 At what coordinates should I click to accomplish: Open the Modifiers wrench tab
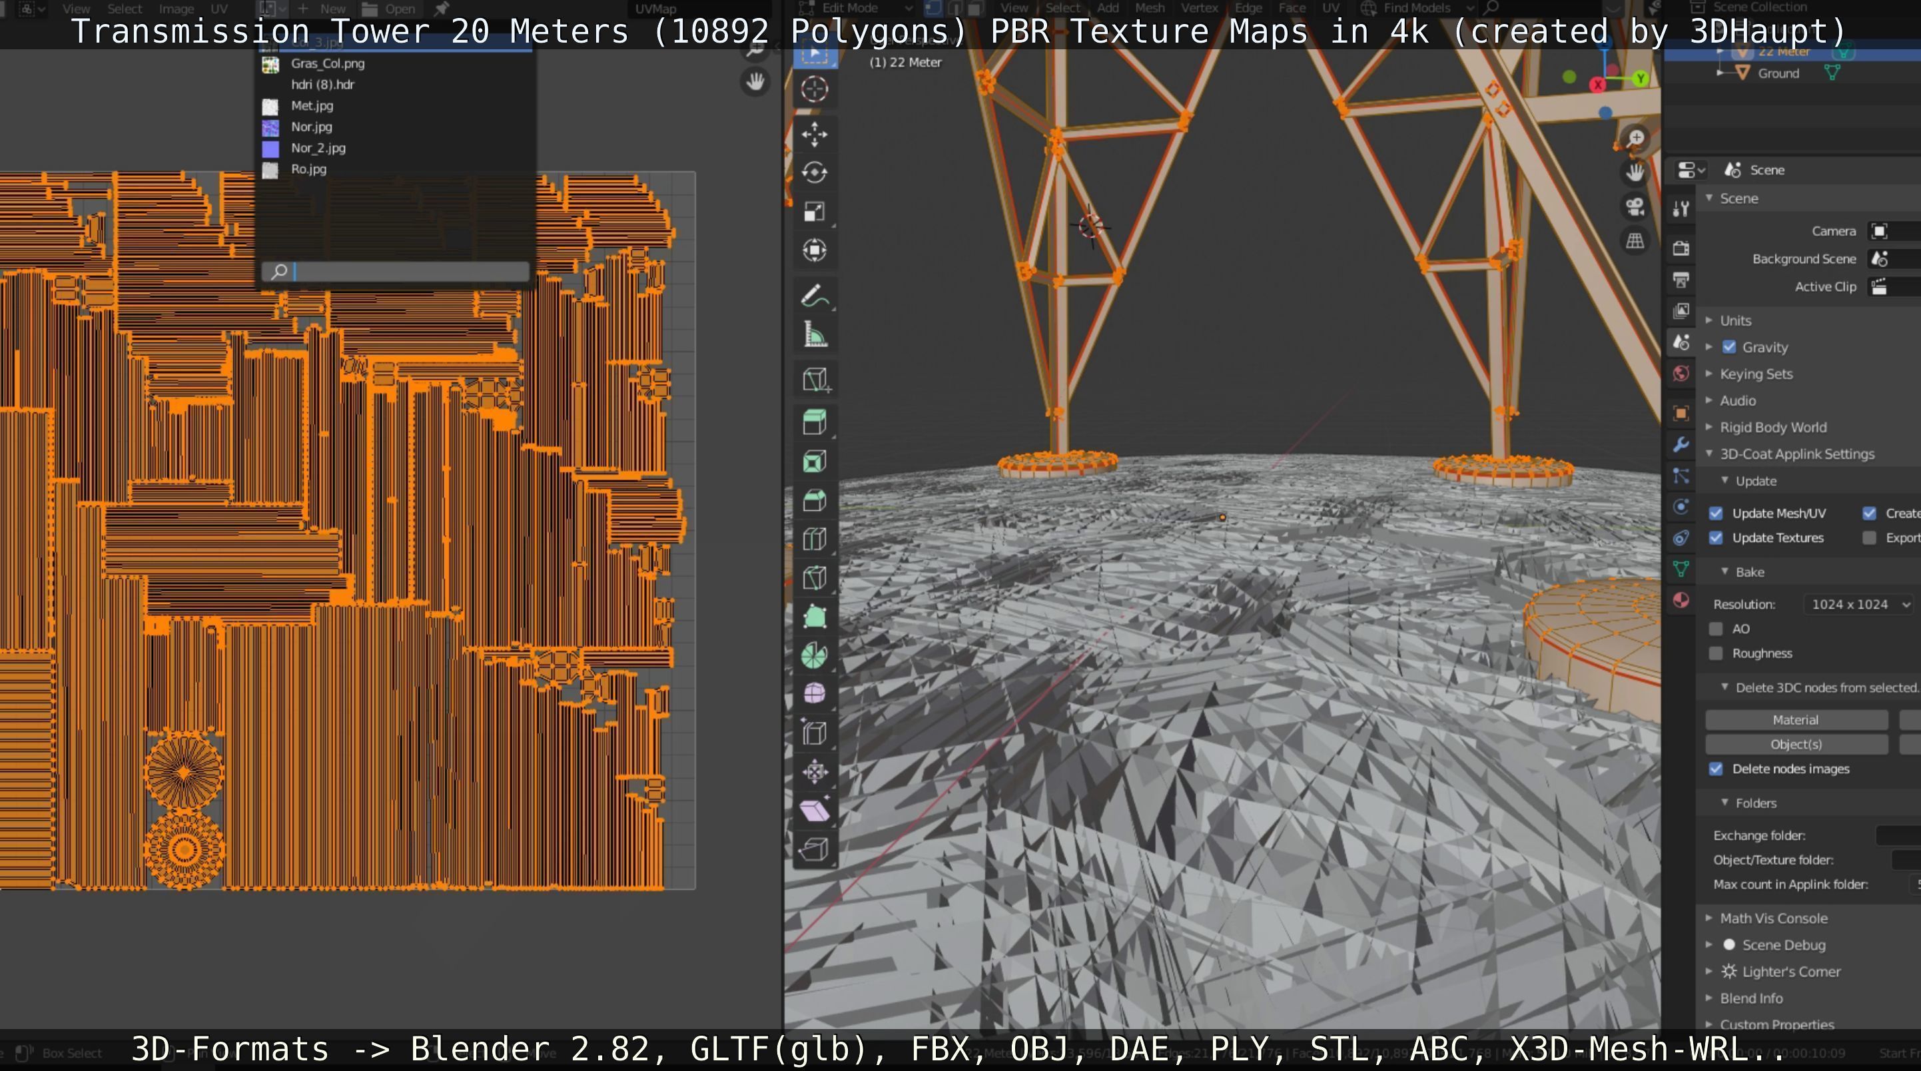(1681, 444)
